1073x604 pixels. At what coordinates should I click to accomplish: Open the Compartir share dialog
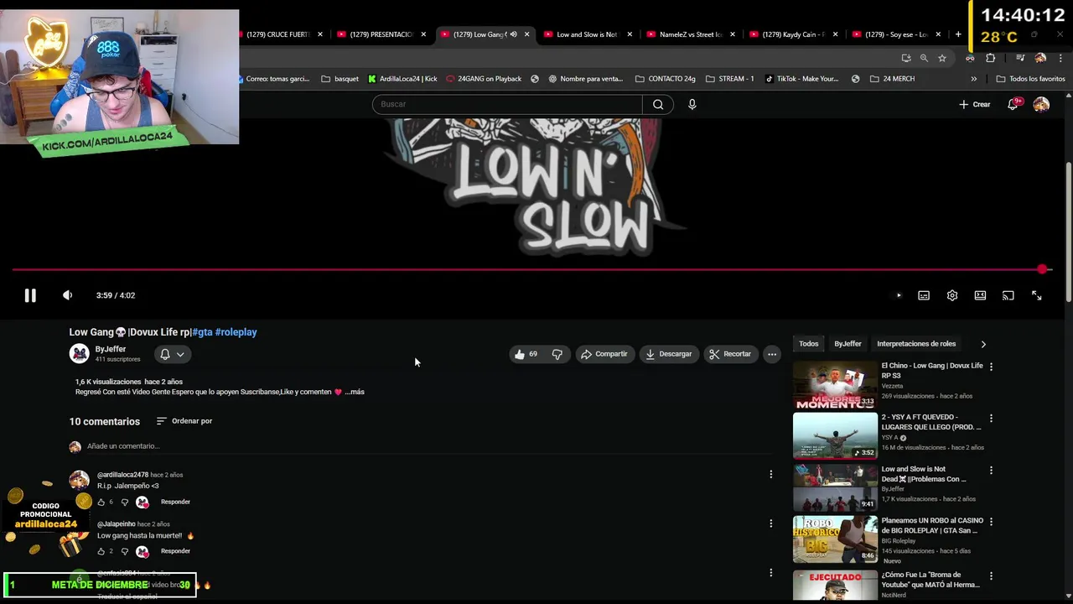pyautogui.click(x=604, y=354)
